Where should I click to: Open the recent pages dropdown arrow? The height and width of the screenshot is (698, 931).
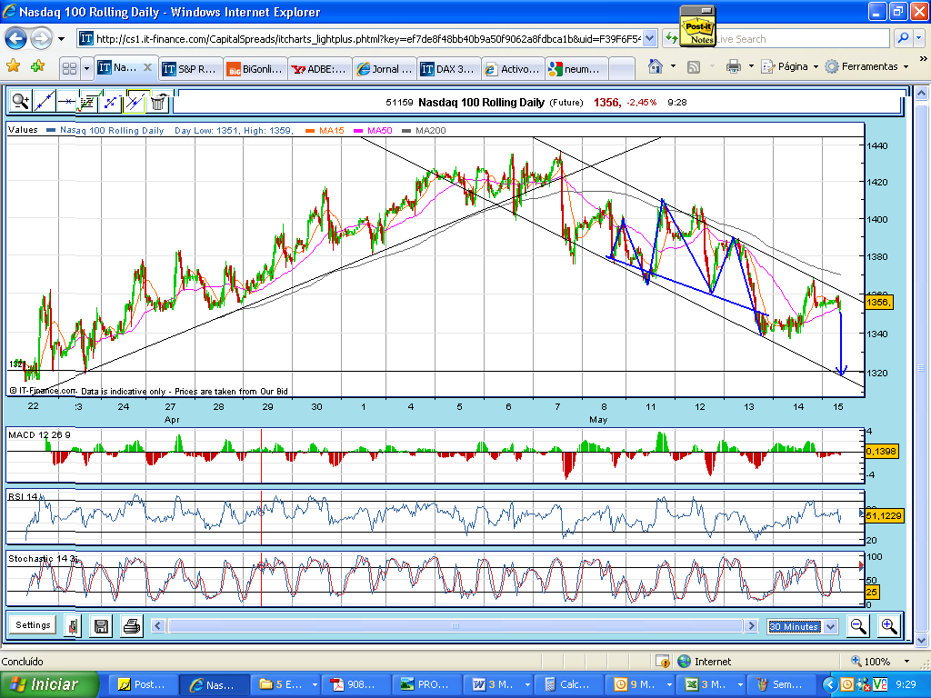click(x=61, y=39)
